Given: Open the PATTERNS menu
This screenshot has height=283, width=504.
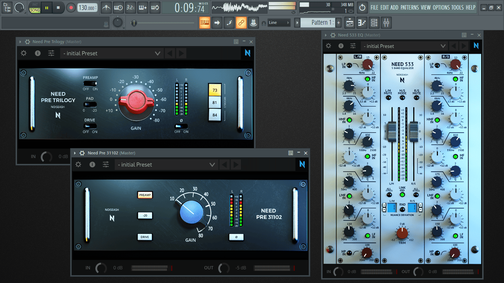Looking at the screenshot, I should point(410,7).
